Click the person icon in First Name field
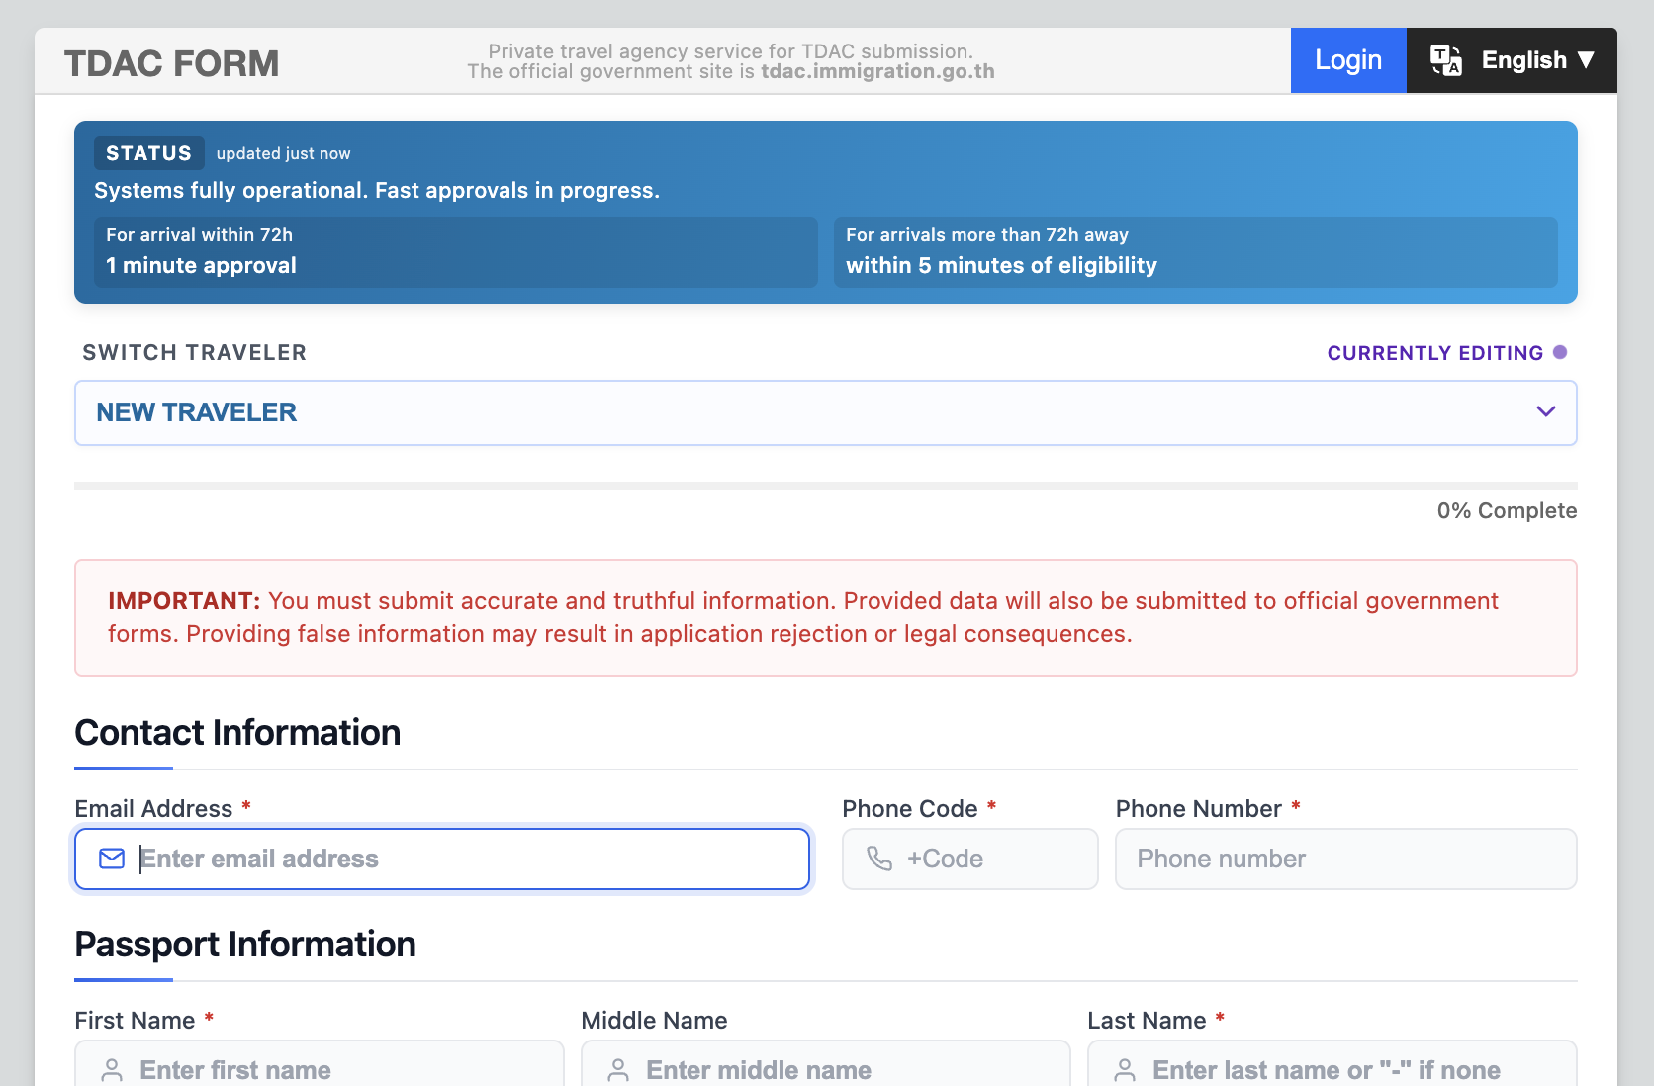This screenshot has height=1086, width=1654. [x=111, y=1070]
